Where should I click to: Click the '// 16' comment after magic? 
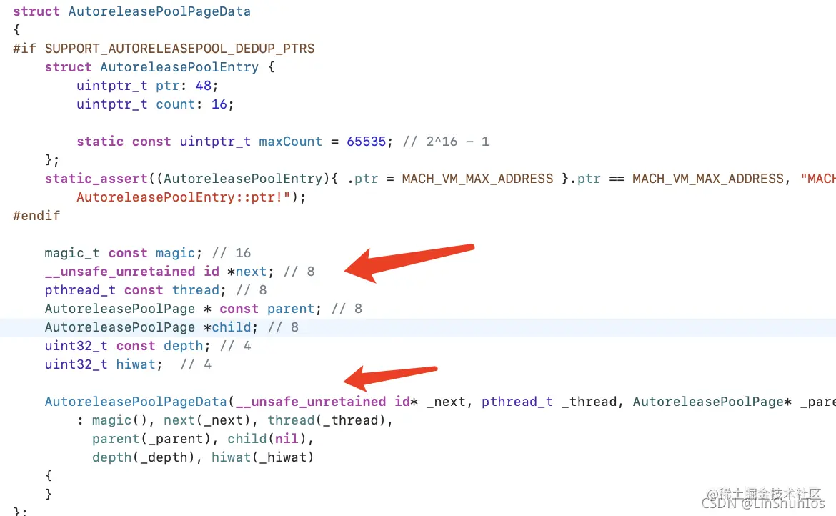click(232, 253)
